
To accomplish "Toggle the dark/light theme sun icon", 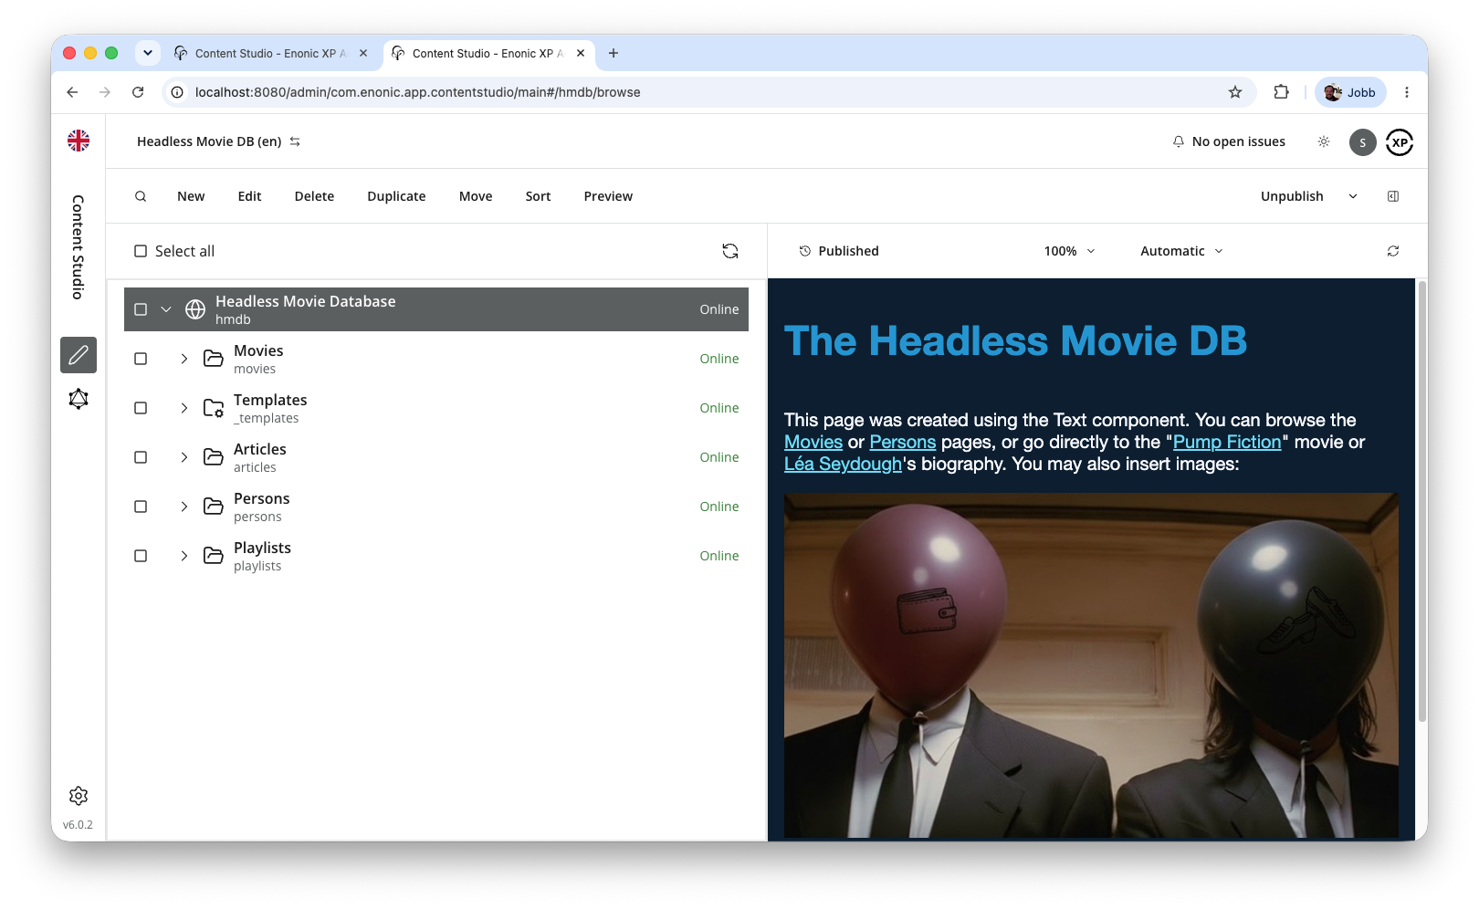I will (1324, 141).
